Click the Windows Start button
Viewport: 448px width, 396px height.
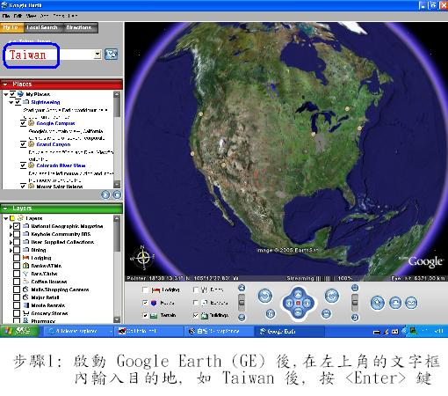click(x=19, y=331)
